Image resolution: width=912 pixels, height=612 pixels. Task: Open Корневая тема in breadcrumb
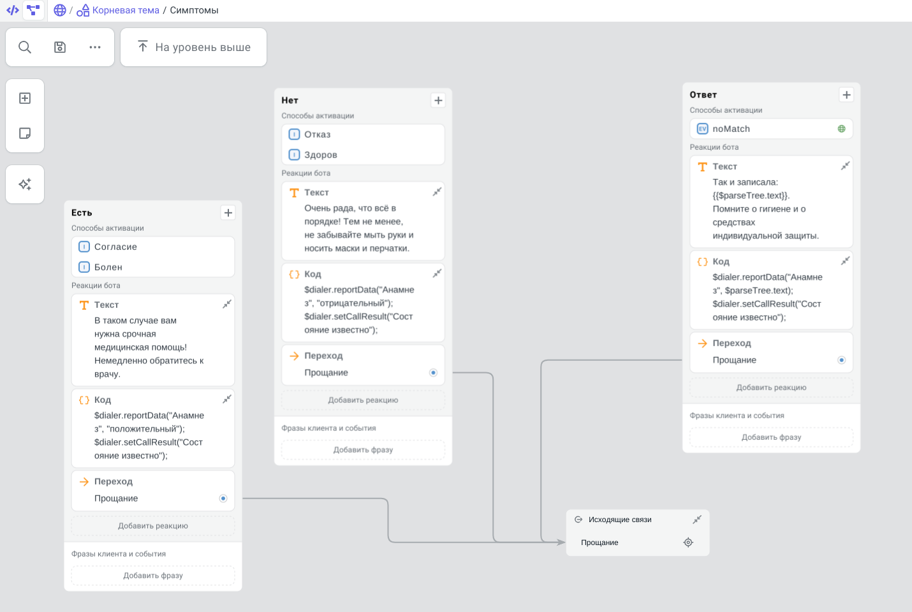[125, 10]
